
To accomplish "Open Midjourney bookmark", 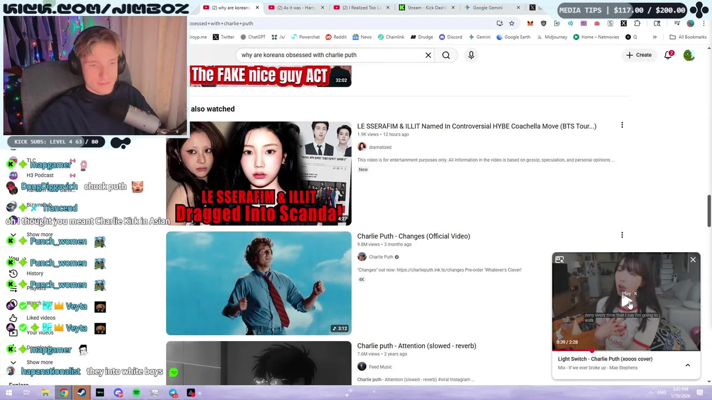I will pyautogui.click(x=552, y=37).
